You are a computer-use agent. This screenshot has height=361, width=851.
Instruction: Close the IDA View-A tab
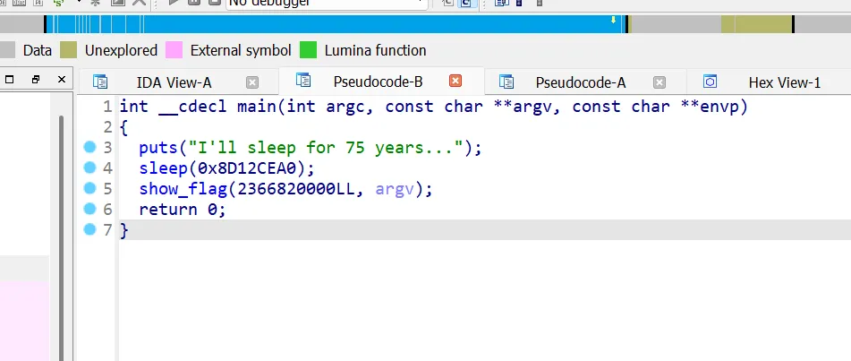click(252, 82)
